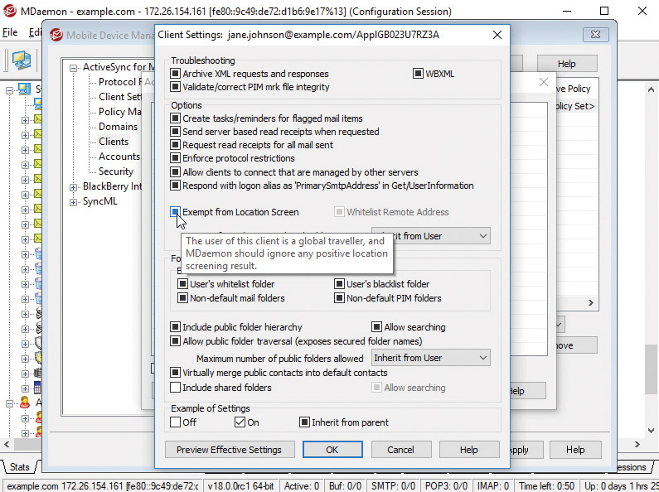The height and width of the screenshot is (492, 659).
Task: Open the File menu
Action: pos(10,32)
